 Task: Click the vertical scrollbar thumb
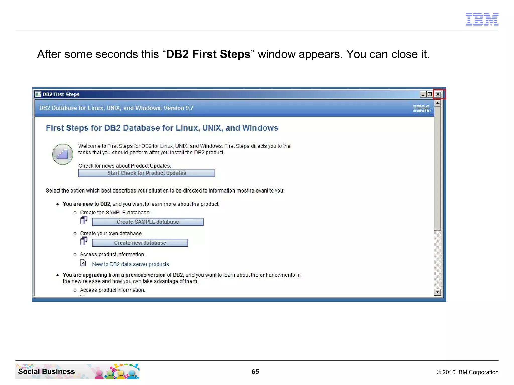click(x=438, y=168)
